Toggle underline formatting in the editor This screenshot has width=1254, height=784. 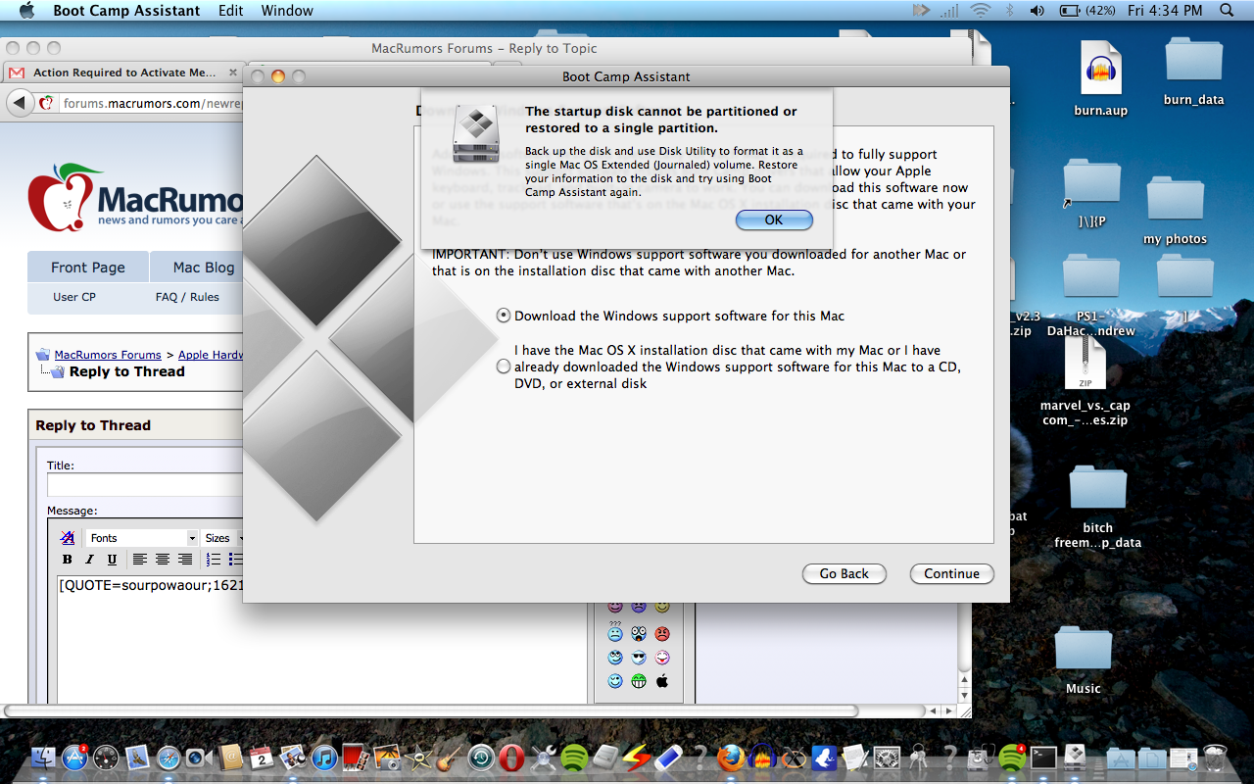point(112,560)
